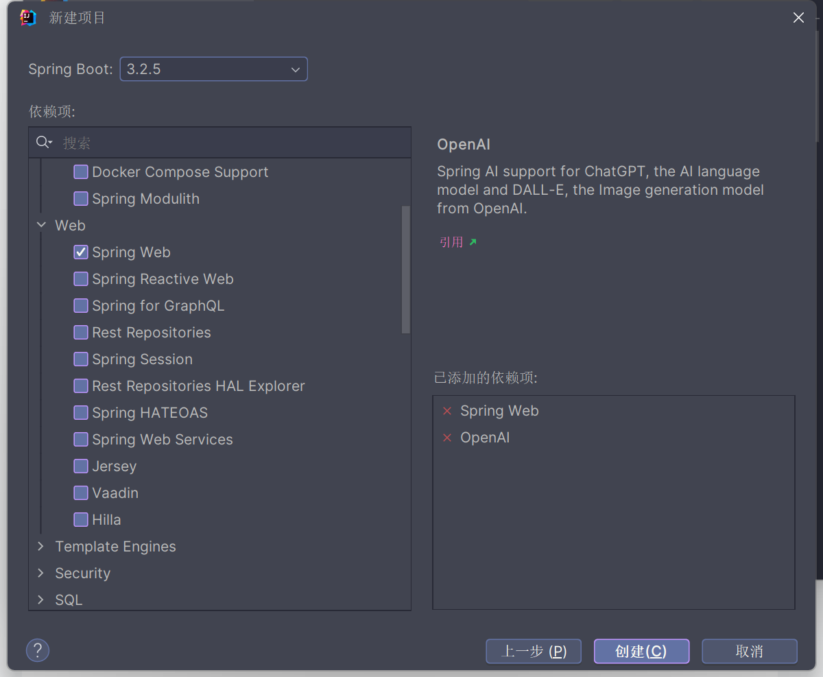Collapse the Web category
The image size is (823, 677).
(41, 225)
